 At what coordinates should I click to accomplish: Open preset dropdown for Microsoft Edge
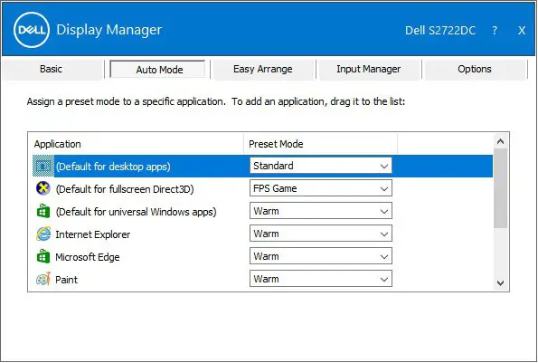point(321,256)
